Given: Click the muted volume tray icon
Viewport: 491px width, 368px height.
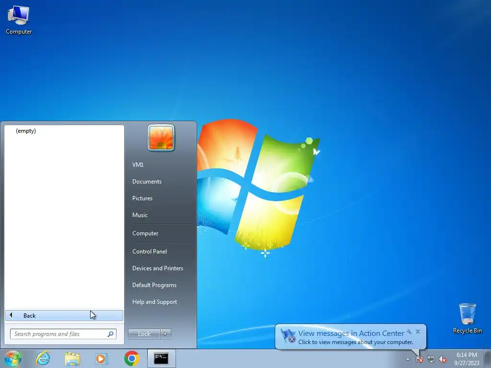Looking at the screenshot, I should coord(443,359).
